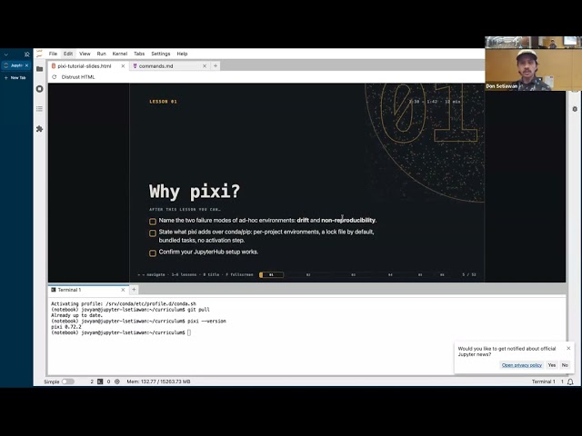Close the commands.md tab
The height and width of the screenshot is (436, 582).
pyautogui.click(x=205, y=66)
